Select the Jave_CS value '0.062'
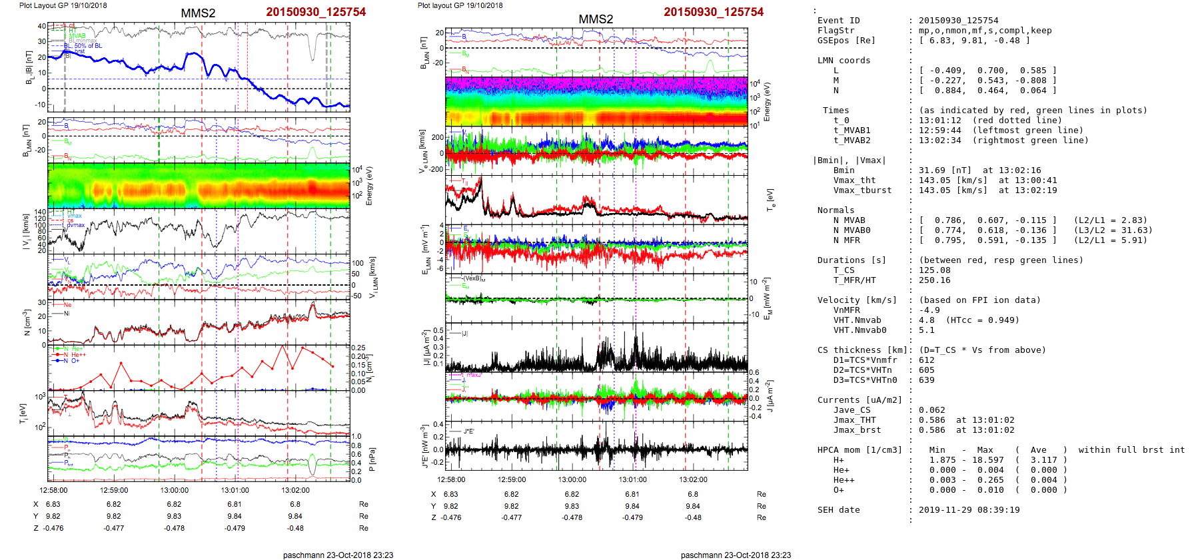Image resolution: width=1202 pixels, height=560 pixels. 932,410
